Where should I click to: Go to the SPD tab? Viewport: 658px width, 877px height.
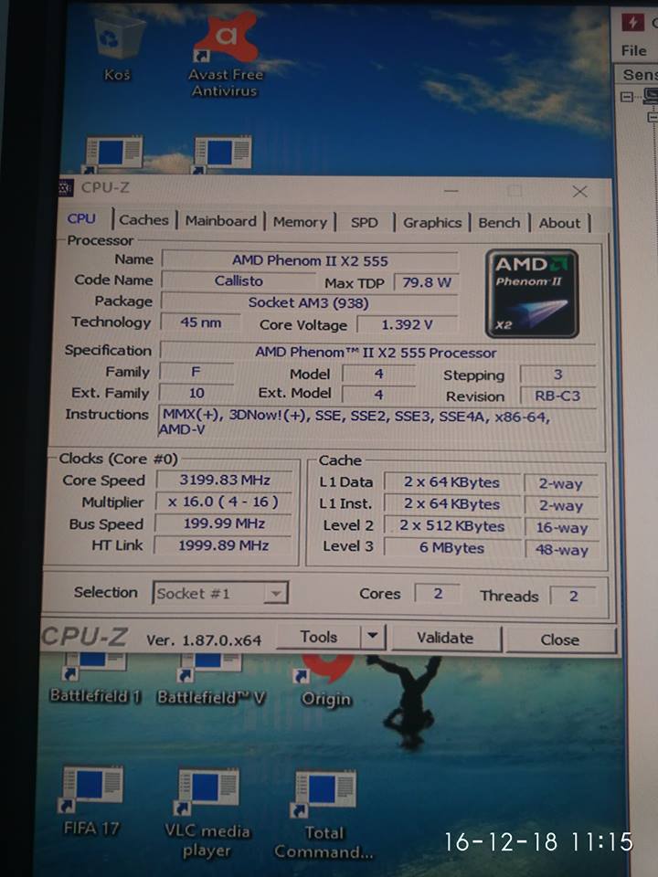[x=365, y=223]
